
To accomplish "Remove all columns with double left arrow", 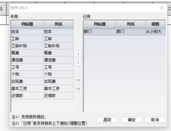I will [x=78, y=89].
